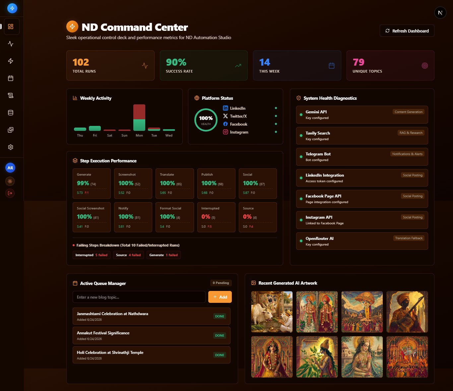Click the Facebook platform icon
The image size is (453, 391).
(x=226, y=124)
